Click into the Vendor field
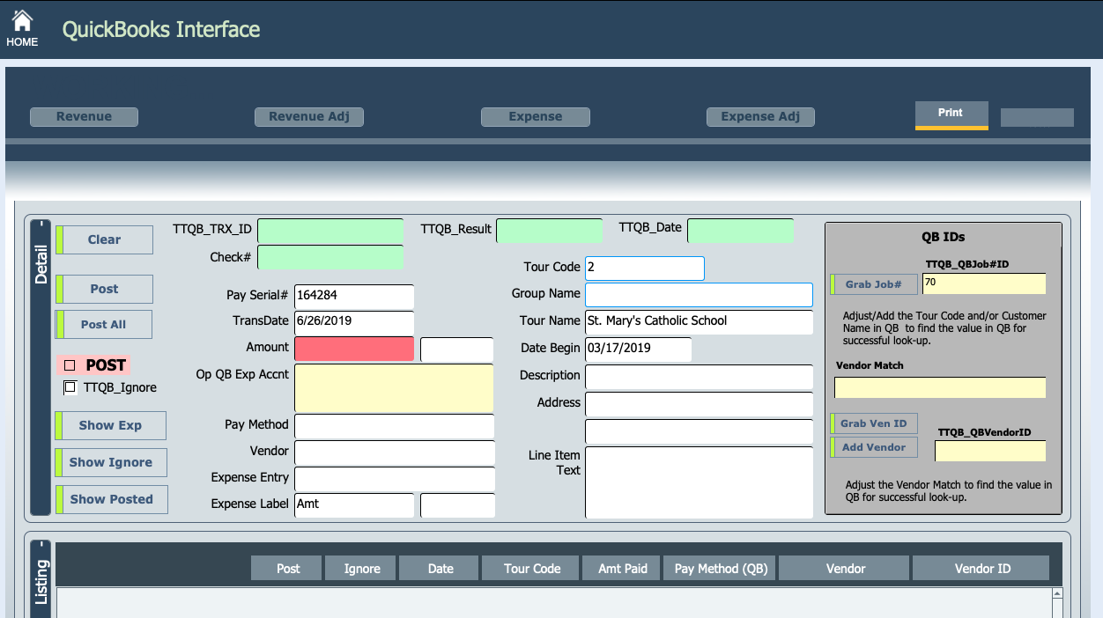 394,453
